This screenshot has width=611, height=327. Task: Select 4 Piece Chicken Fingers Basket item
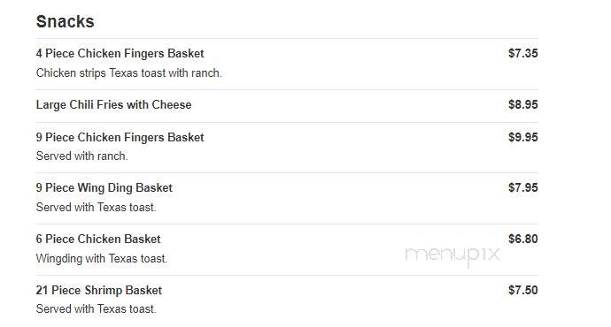pos(120,53)
